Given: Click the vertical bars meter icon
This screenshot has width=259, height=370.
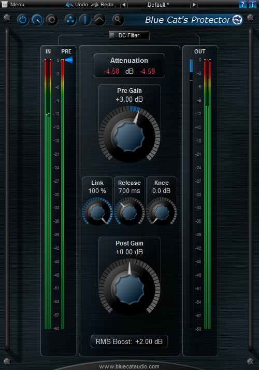Looking at the screenshot, I should pyautogui.click(x=85, y=20).
